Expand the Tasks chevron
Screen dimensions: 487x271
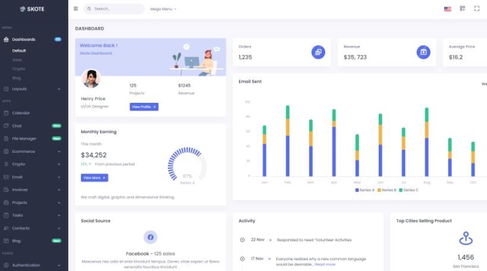pyautogui.click(x=59, y=216)
